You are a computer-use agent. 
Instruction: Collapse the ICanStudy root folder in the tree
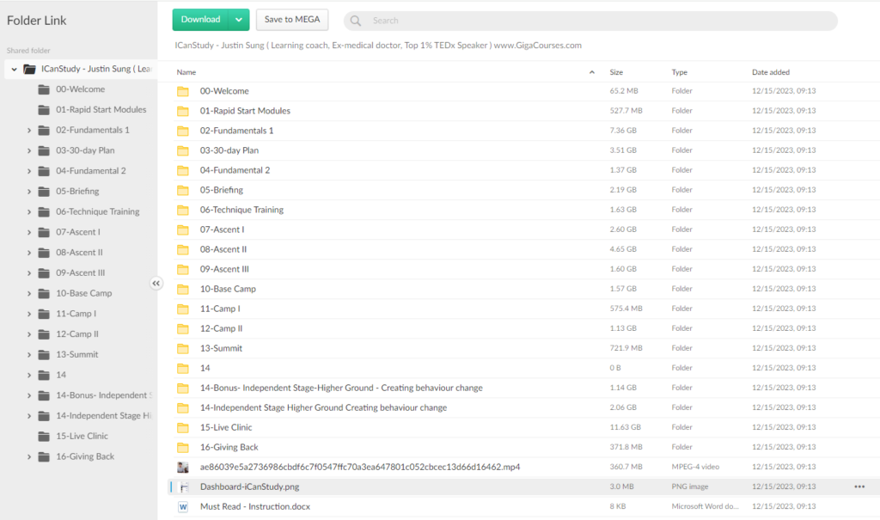click(15, 69)
